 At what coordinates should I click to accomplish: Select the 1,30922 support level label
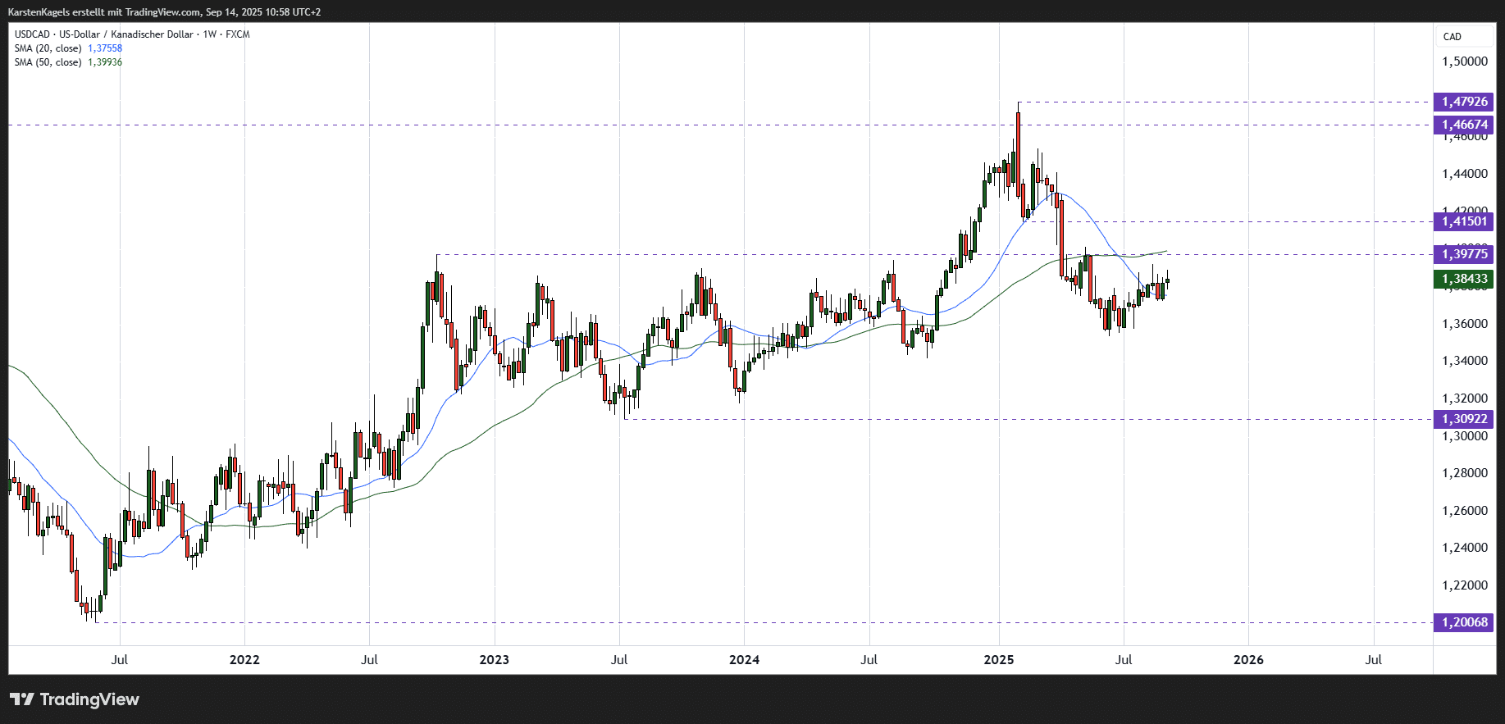pyautogui.click(x=1464, y=419)
